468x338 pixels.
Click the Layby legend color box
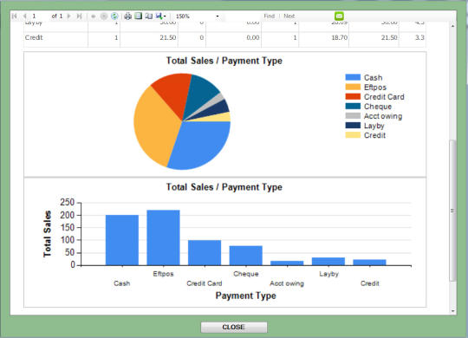point(353,126)
